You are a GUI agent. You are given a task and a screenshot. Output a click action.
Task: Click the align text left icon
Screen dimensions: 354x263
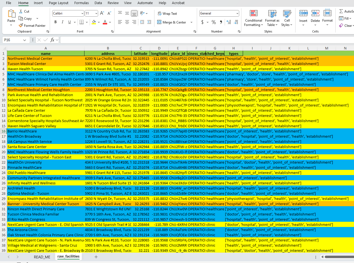pos(120,22)
